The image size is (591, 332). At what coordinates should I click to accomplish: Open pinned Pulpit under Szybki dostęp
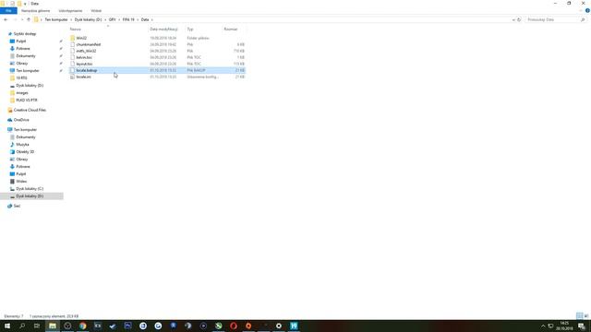click(x=20, y=41)
